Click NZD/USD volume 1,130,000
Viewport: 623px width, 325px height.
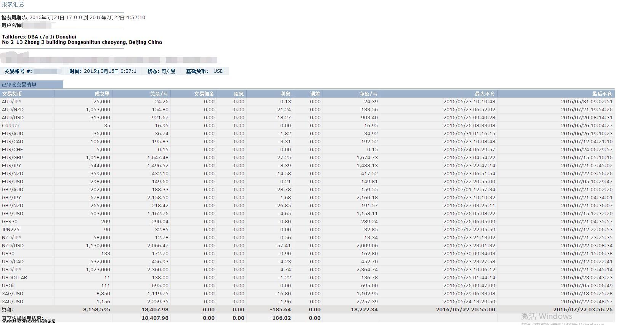click(x=98, y=245)
